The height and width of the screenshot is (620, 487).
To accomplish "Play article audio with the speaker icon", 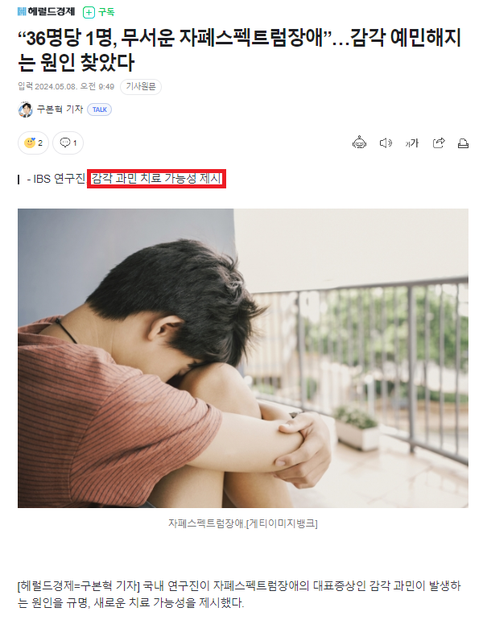I will point(386,143).
